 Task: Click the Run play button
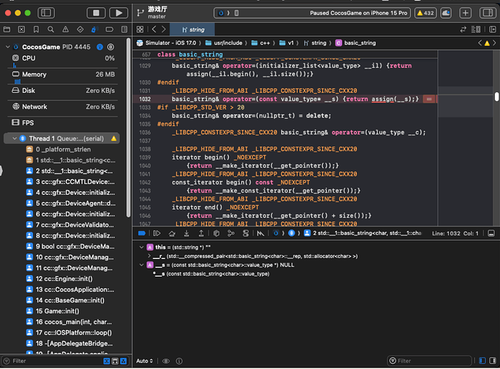pyautogui.click(x=119, y=13)
